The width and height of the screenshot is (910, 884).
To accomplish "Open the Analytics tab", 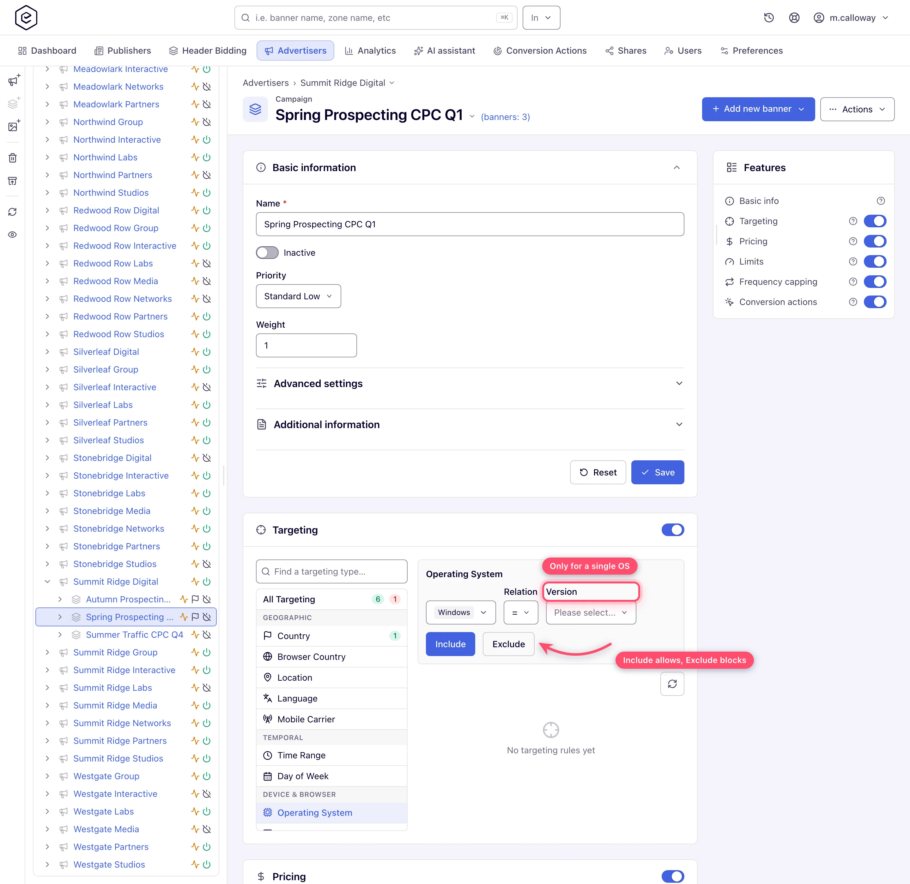I will click(370, 51).
